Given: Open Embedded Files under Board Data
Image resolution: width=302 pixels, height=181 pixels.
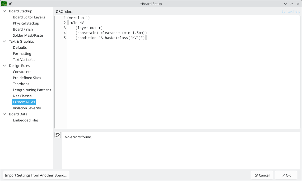Looking at the screenshot, I should [x=26, y=120].
